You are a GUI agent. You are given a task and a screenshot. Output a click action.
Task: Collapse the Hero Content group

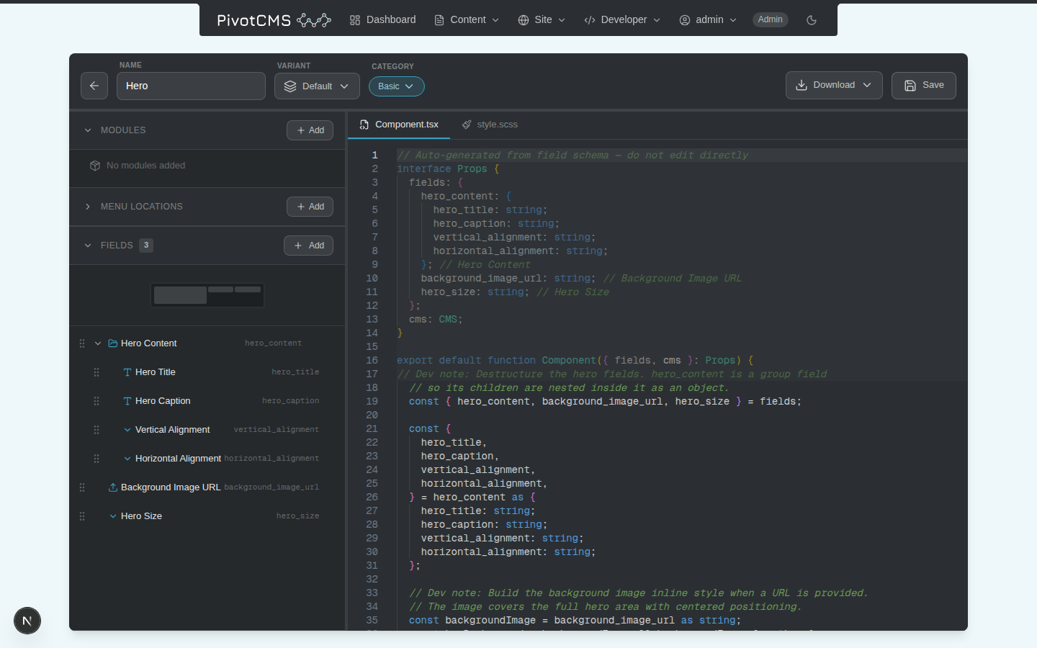[x=98, y=343]
